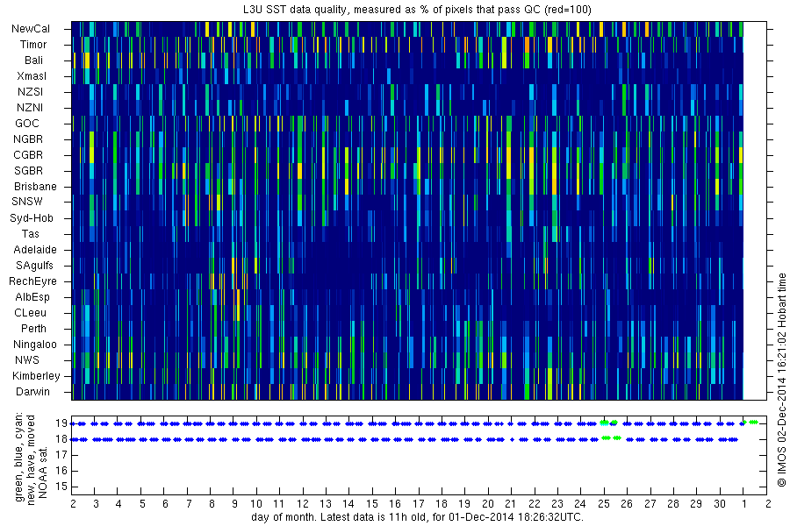Click the CLeeu row label

30,313
